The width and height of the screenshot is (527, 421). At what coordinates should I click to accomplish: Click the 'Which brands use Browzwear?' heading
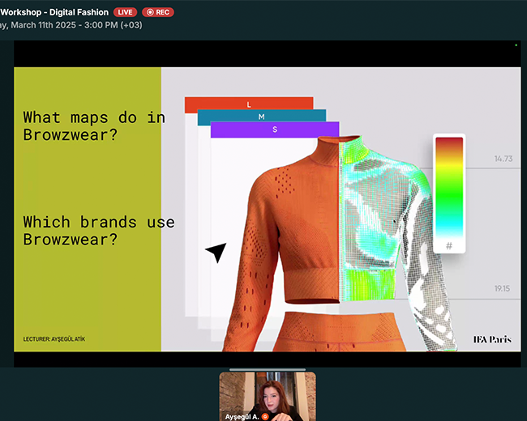99,230
